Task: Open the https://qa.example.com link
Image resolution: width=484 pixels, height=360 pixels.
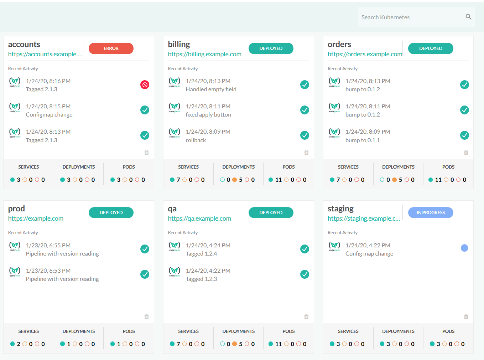Action: tap(199, 218)
